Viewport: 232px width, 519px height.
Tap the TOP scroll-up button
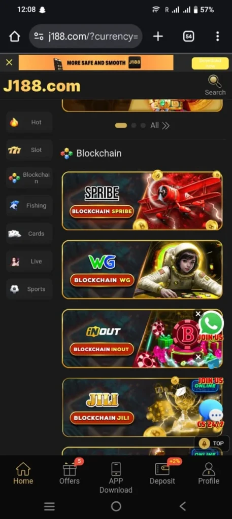click(x=212, y=443)
